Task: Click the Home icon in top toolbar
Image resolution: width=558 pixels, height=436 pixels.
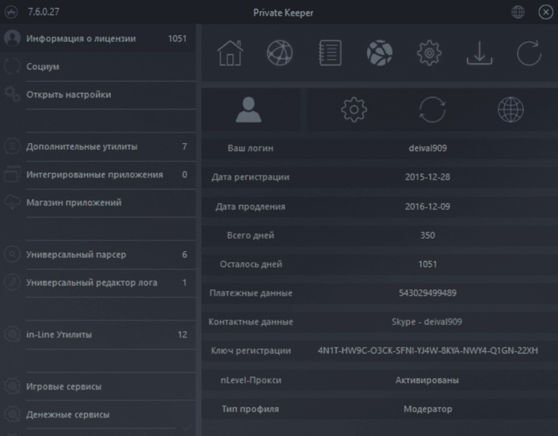Action: (230, 53)
